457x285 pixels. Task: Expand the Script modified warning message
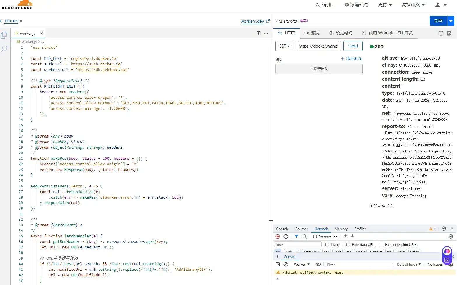283,272
